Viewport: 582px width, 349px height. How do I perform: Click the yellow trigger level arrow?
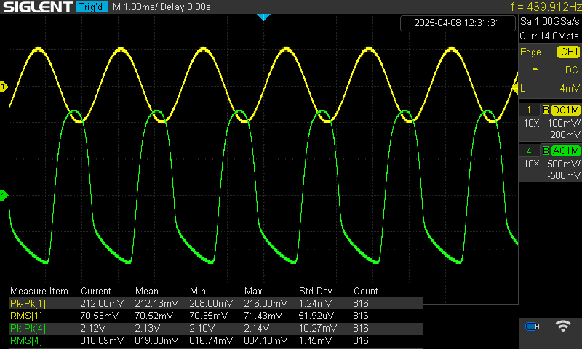pyautogui.click(x=517, y=88)
